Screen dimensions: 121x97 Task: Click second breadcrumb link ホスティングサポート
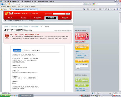point(32,27)
